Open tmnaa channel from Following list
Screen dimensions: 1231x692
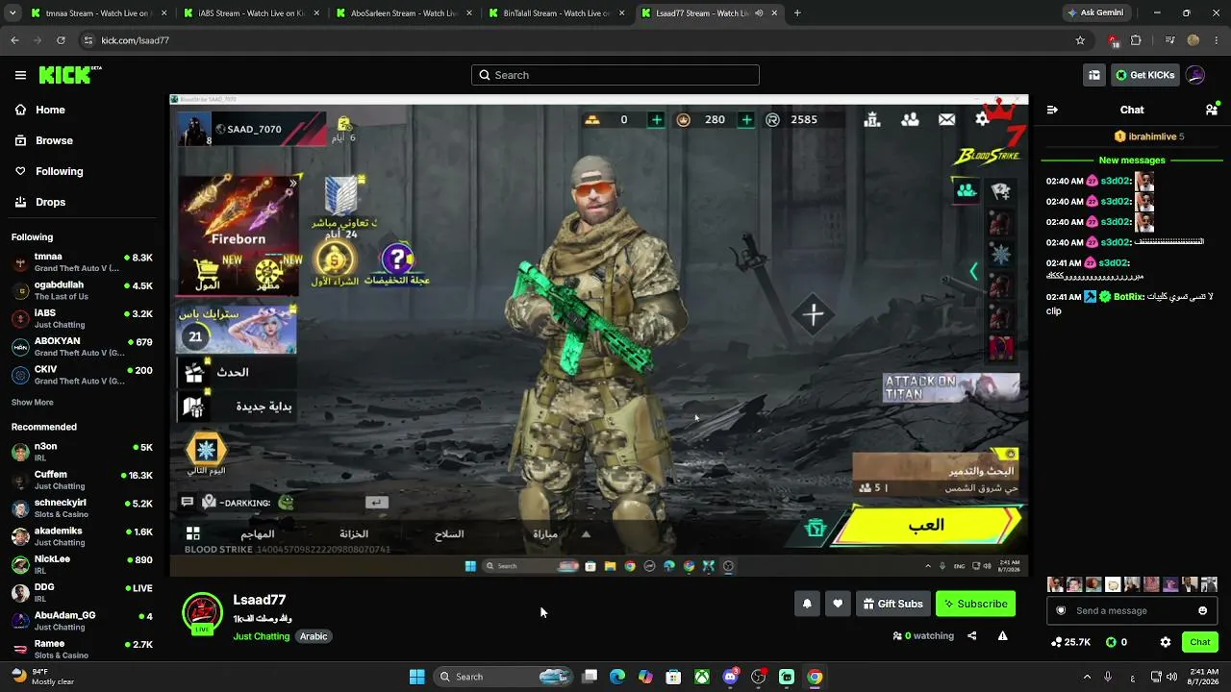tap(82, 262)
